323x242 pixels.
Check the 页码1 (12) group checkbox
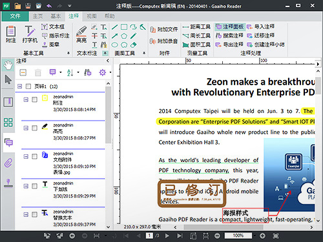pyautogui.click(x=28, y=86)
